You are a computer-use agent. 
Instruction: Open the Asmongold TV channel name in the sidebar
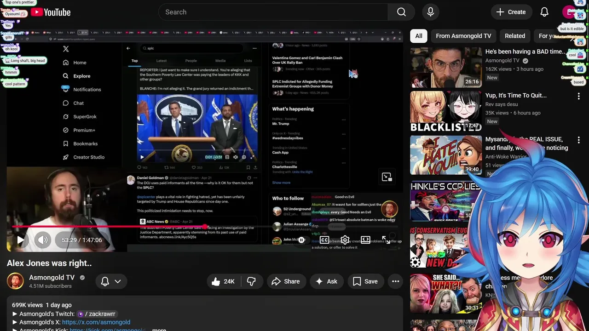(x=502, y=60)
